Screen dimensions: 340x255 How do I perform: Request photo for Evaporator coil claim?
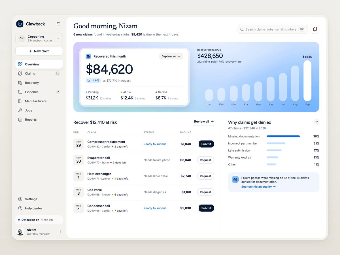(205, 160)
